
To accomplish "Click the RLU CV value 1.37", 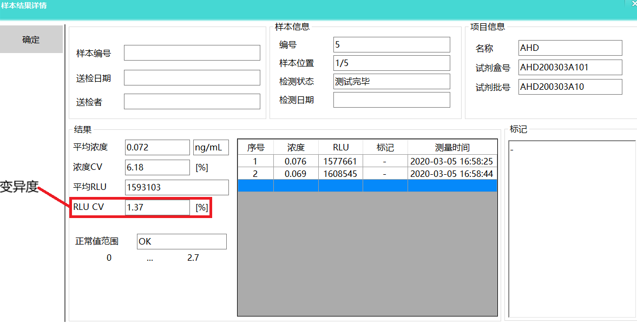I will click(157, 208).
